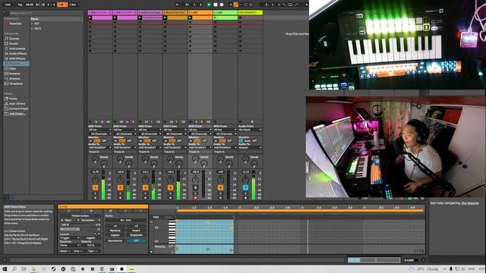Open Current Project in Places
Image resolution: width=486 pixels, height=273 pixels.
(x=18, y=108)
